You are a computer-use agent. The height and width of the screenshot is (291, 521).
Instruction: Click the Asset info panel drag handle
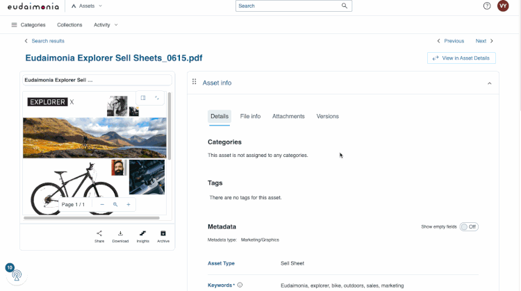pyautogui.click(x=195, y=82)
